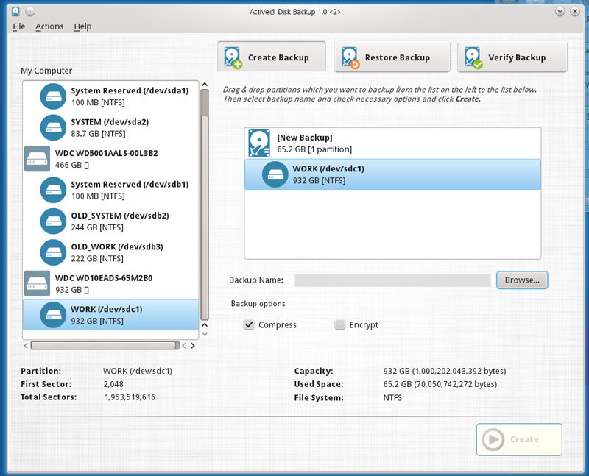The width and height of the screenshot is (589, 476).
Task: Click the scroll up arrow above the partition list scrollbar
Action: pyautogui.click(x=205, y=85)
